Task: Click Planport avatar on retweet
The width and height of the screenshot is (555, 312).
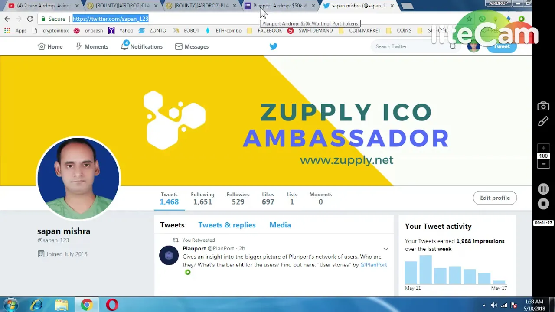Action: [169, 255]
